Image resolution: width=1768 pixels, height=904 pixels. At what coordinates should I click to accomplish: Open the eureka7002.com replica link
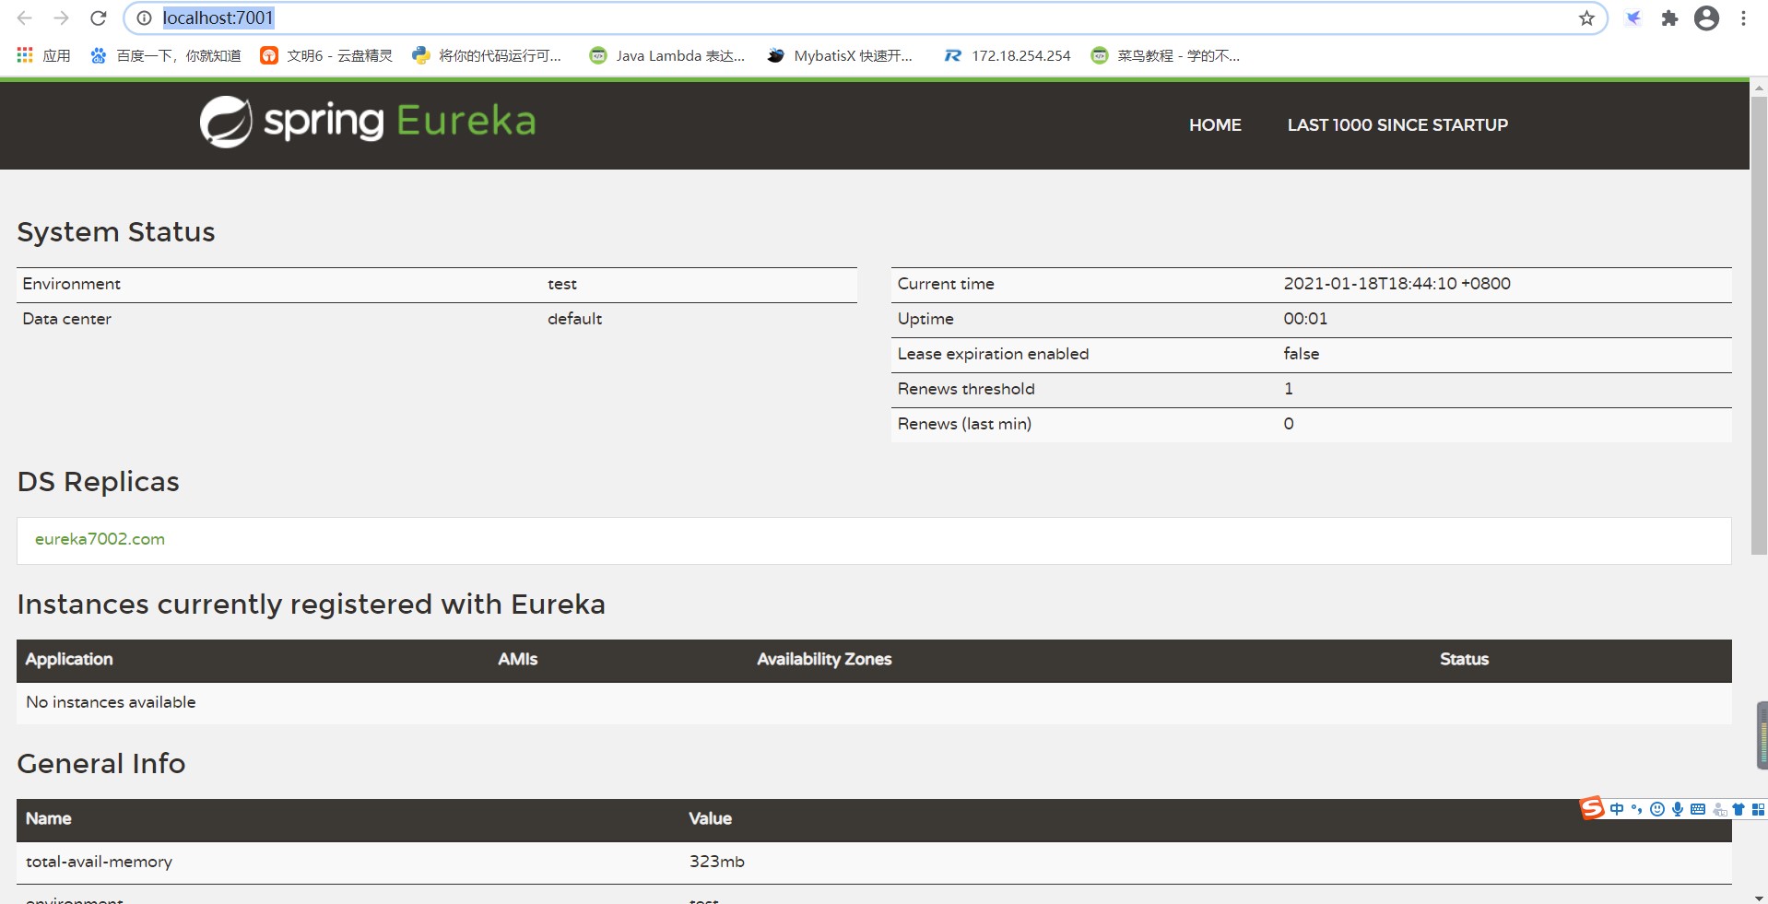coord(100,539)
